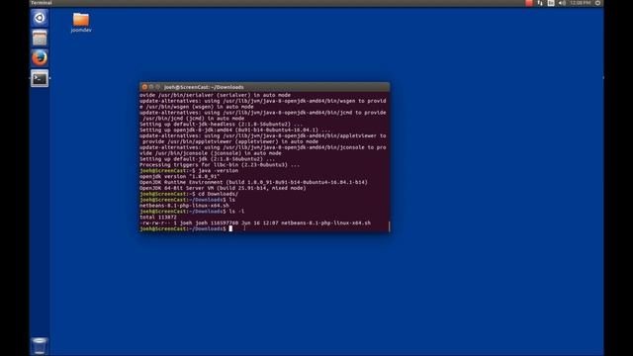633x356 pixels.
Task: Minimize the terminal window
Action: coord(151,87)
